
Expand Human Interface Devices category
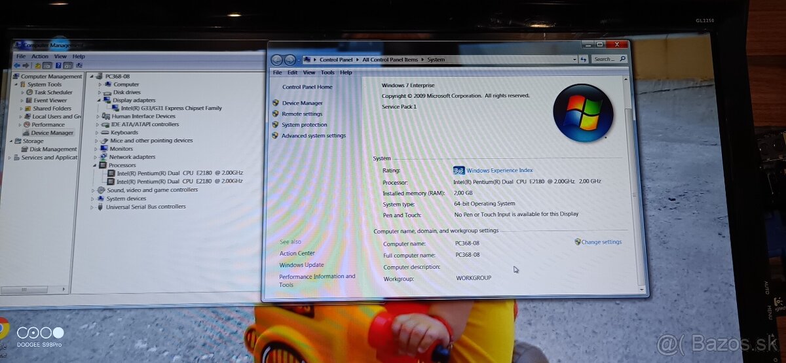(x=99, y=116)
